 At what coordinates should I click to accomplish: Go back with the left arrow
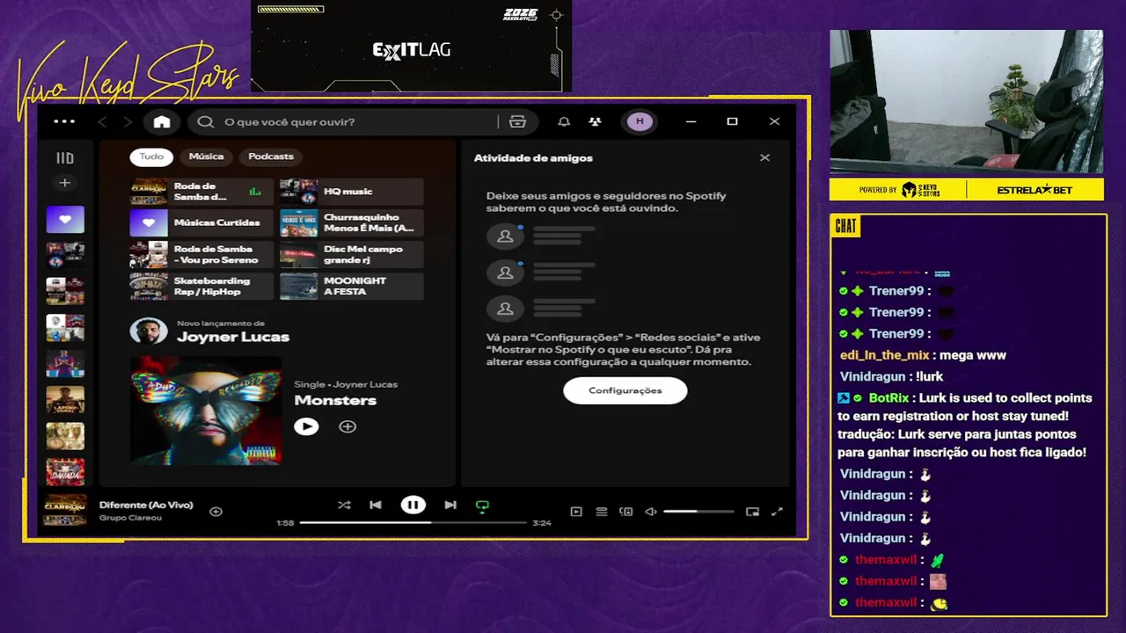(x=102, y=122)
